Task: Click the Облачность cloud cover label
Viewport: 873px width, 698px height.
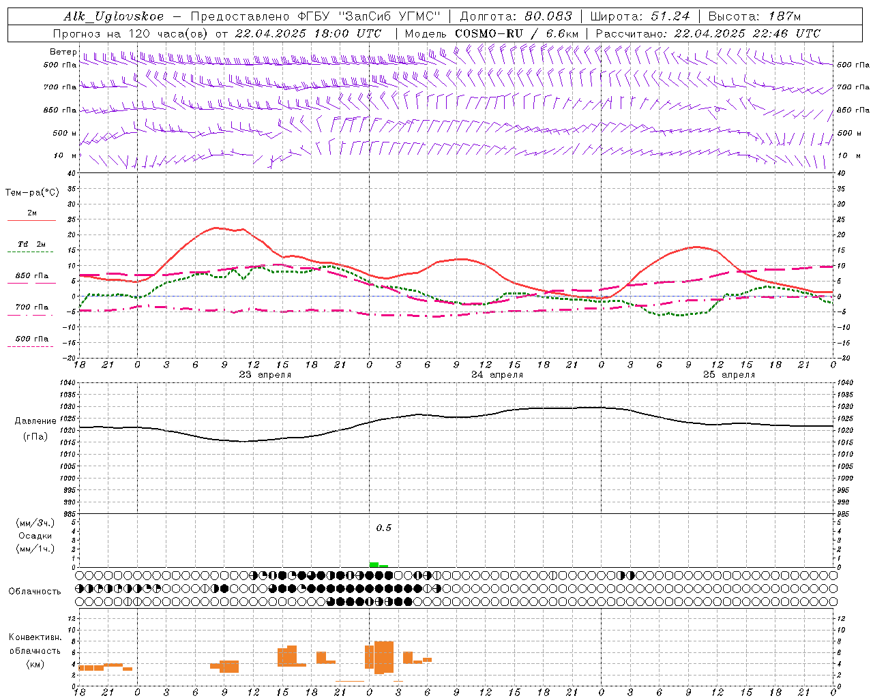Action: (x=35, y=591)
